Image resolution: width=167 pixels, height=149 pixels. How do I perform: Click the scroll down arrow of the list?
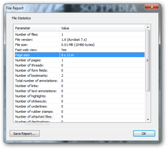(148, 120)
